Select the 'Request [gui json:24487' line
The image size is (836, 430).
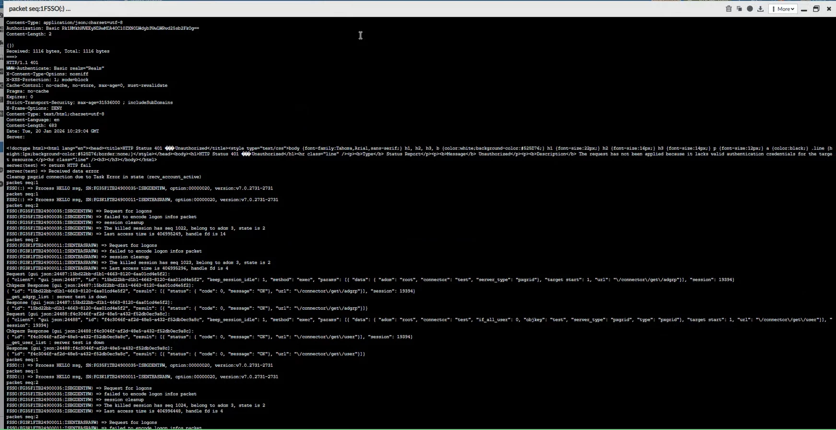pos(88,274)
